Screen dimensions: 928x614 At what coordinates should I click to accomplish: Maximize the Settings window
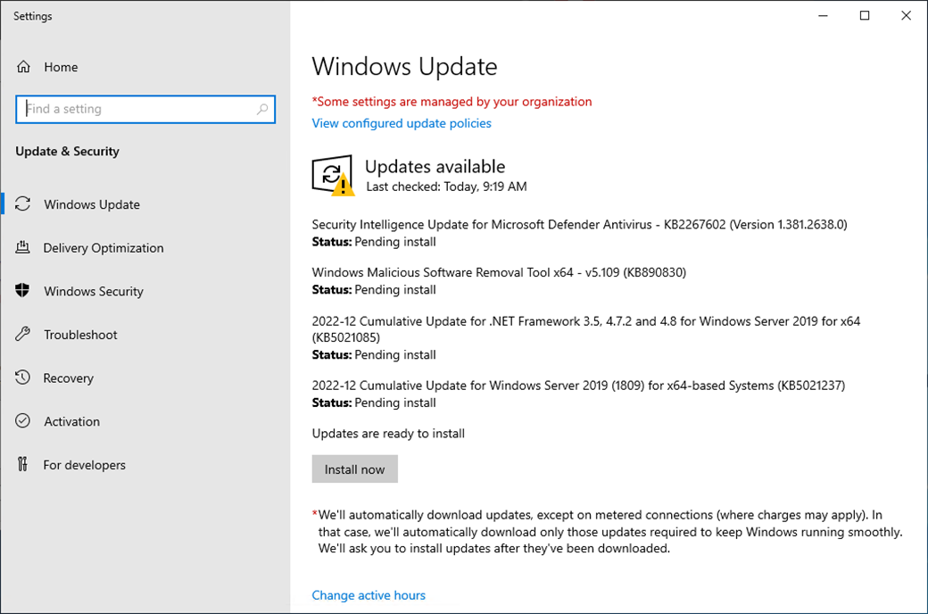coord(865,15)
